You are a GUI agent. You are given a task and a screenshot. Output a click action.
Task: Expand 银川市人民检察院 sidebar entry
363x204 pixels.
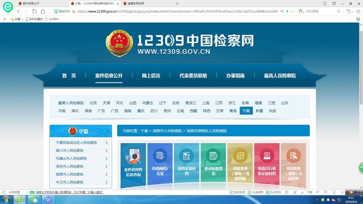80,151
